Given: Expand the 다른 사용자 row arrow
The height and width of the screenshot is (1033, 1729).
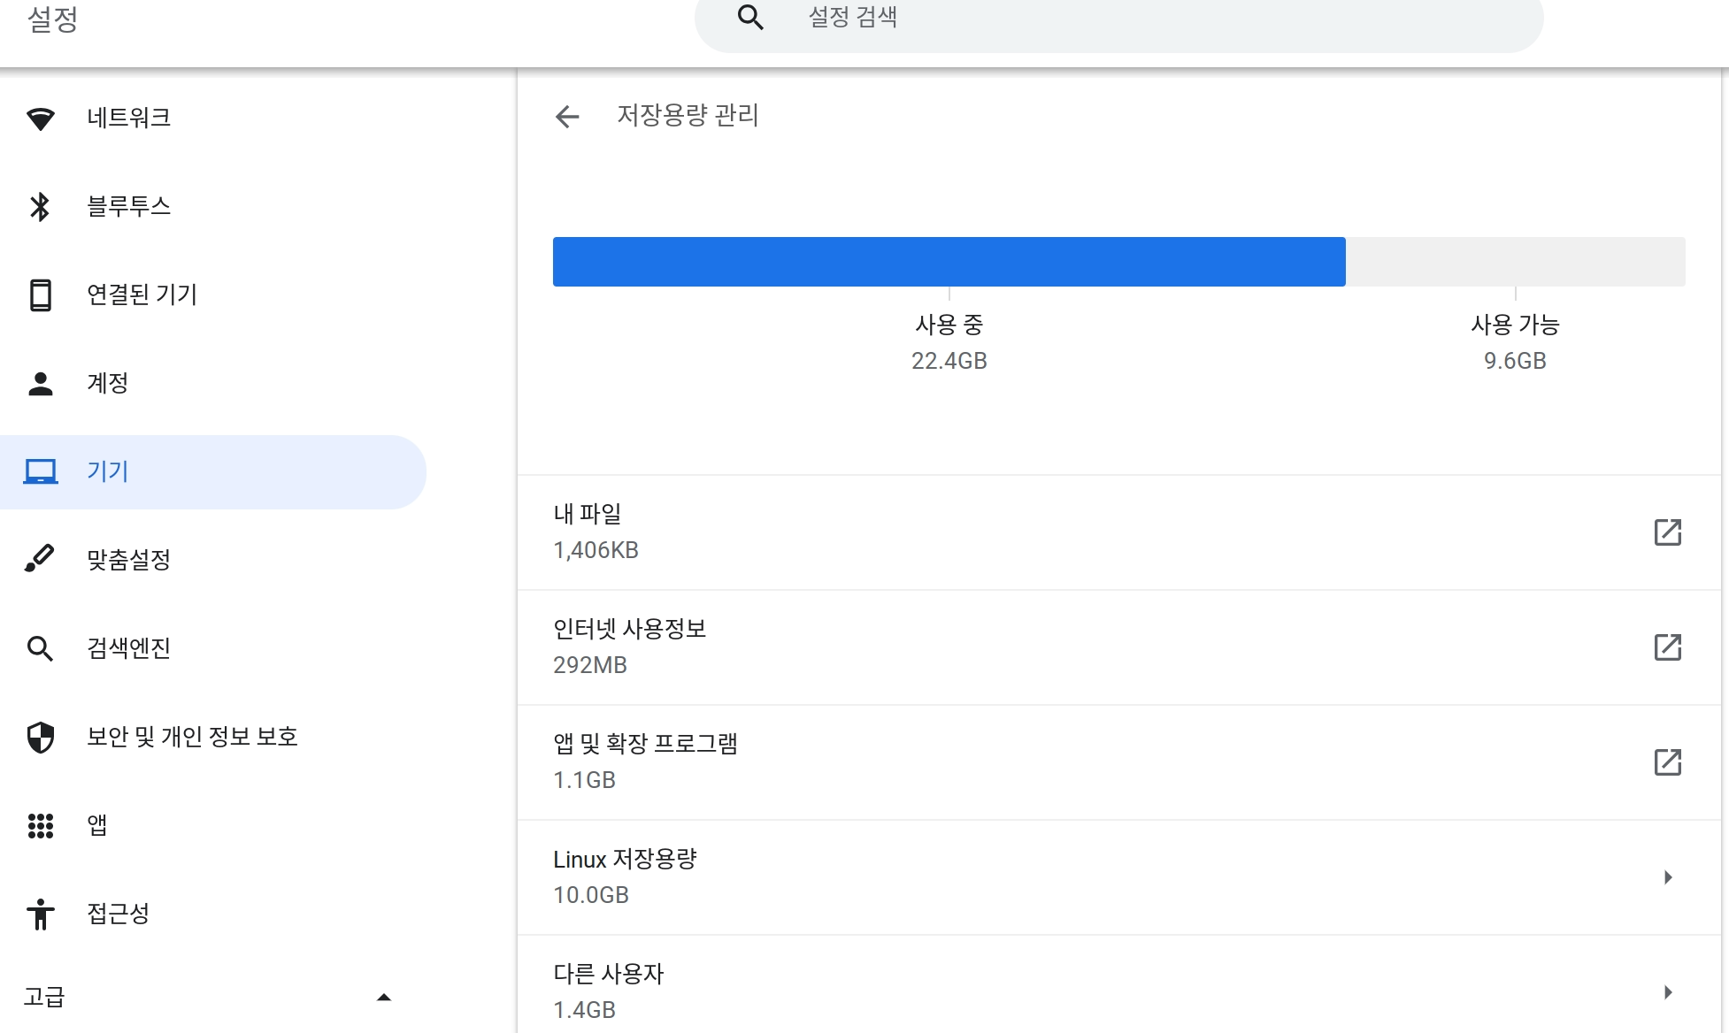Looking at the screenshot, I should pos(1667,992).
